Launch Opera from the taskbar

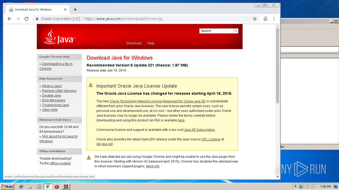[x=57, y=187]
